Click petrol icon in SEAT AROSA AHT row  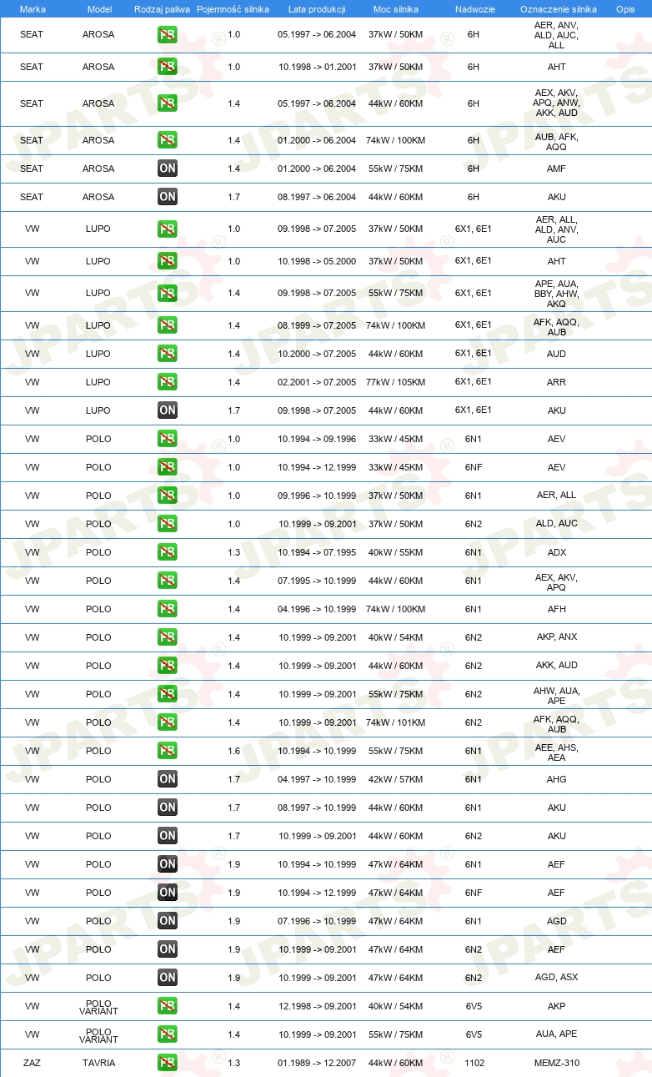(168, 67)
